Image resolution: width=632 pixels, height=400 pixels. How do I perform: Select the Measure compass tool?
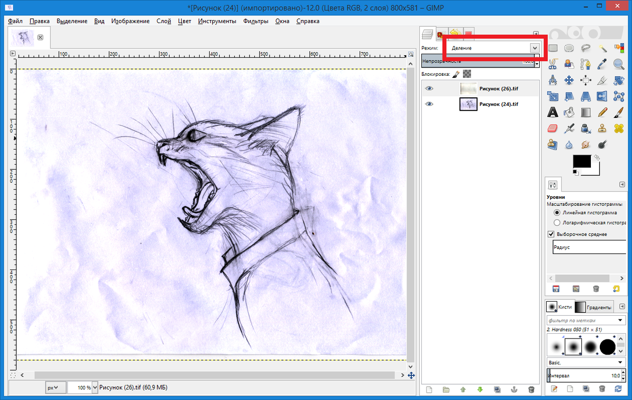553,81
